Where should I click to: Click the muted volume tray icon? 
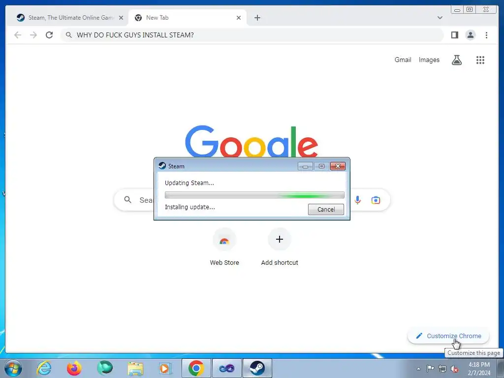(x=454, y=369)
